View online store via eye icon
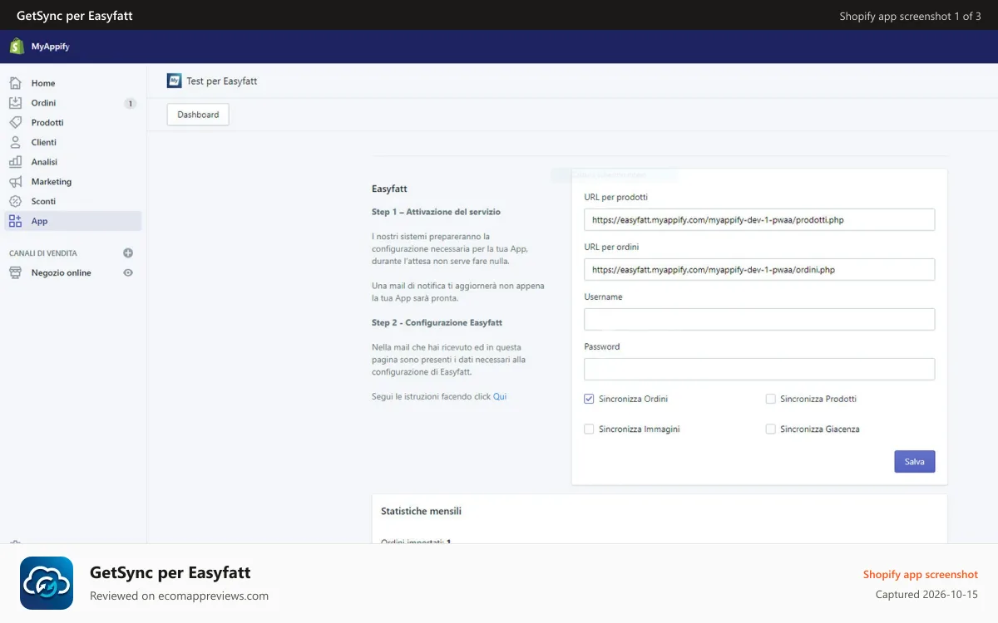The width and height of the screenshot is (998, 623). pos(128,272)
